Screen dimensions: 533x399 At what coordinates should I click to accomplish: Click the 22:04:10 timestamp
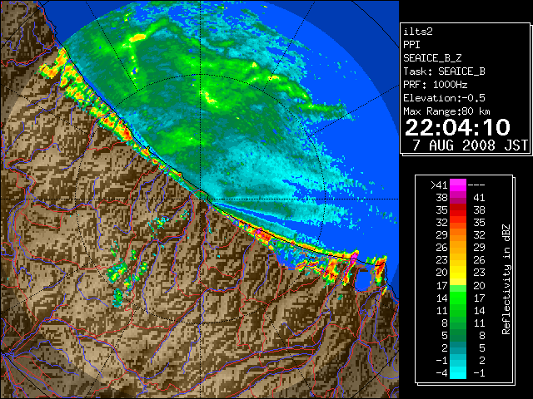457,127
